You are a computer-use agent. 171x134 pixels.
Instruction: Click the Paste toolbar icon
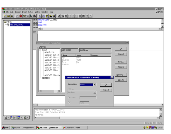pyautogui.click(x=47, y=16)
